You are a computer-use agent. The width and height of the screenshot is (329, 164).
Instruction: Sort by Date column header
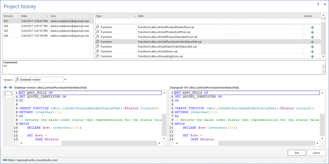pos(24,16)
